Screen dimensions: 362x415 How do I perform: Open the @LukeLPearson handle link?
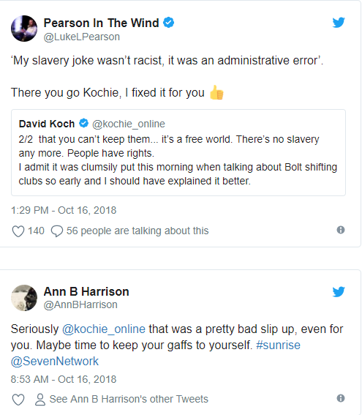[81, 37]
